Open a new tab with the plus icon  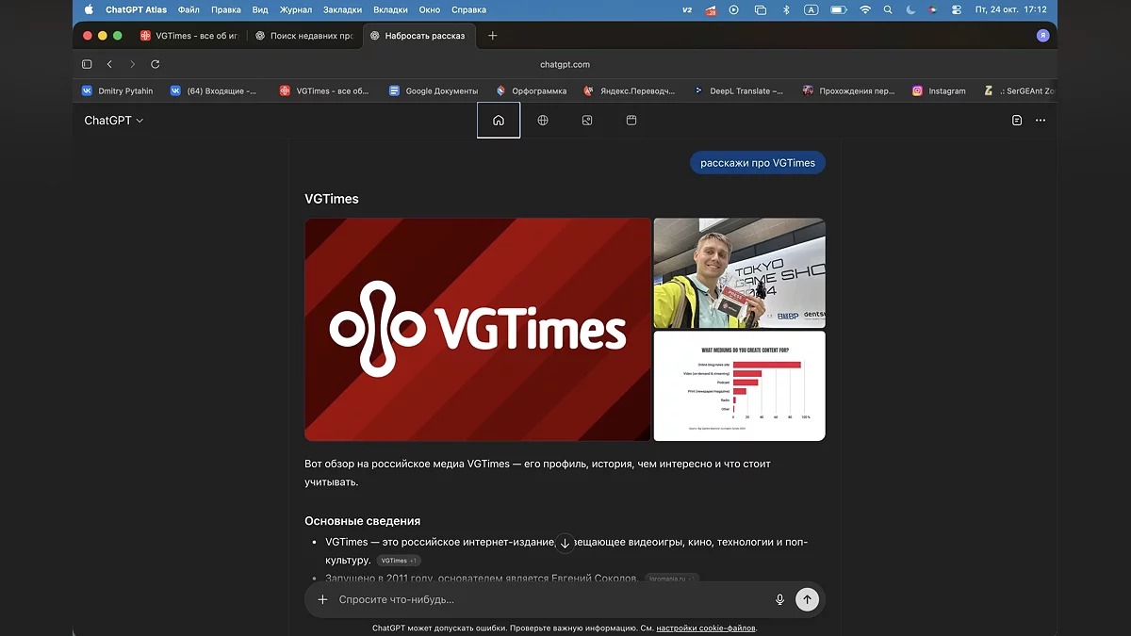coord(492,36)
